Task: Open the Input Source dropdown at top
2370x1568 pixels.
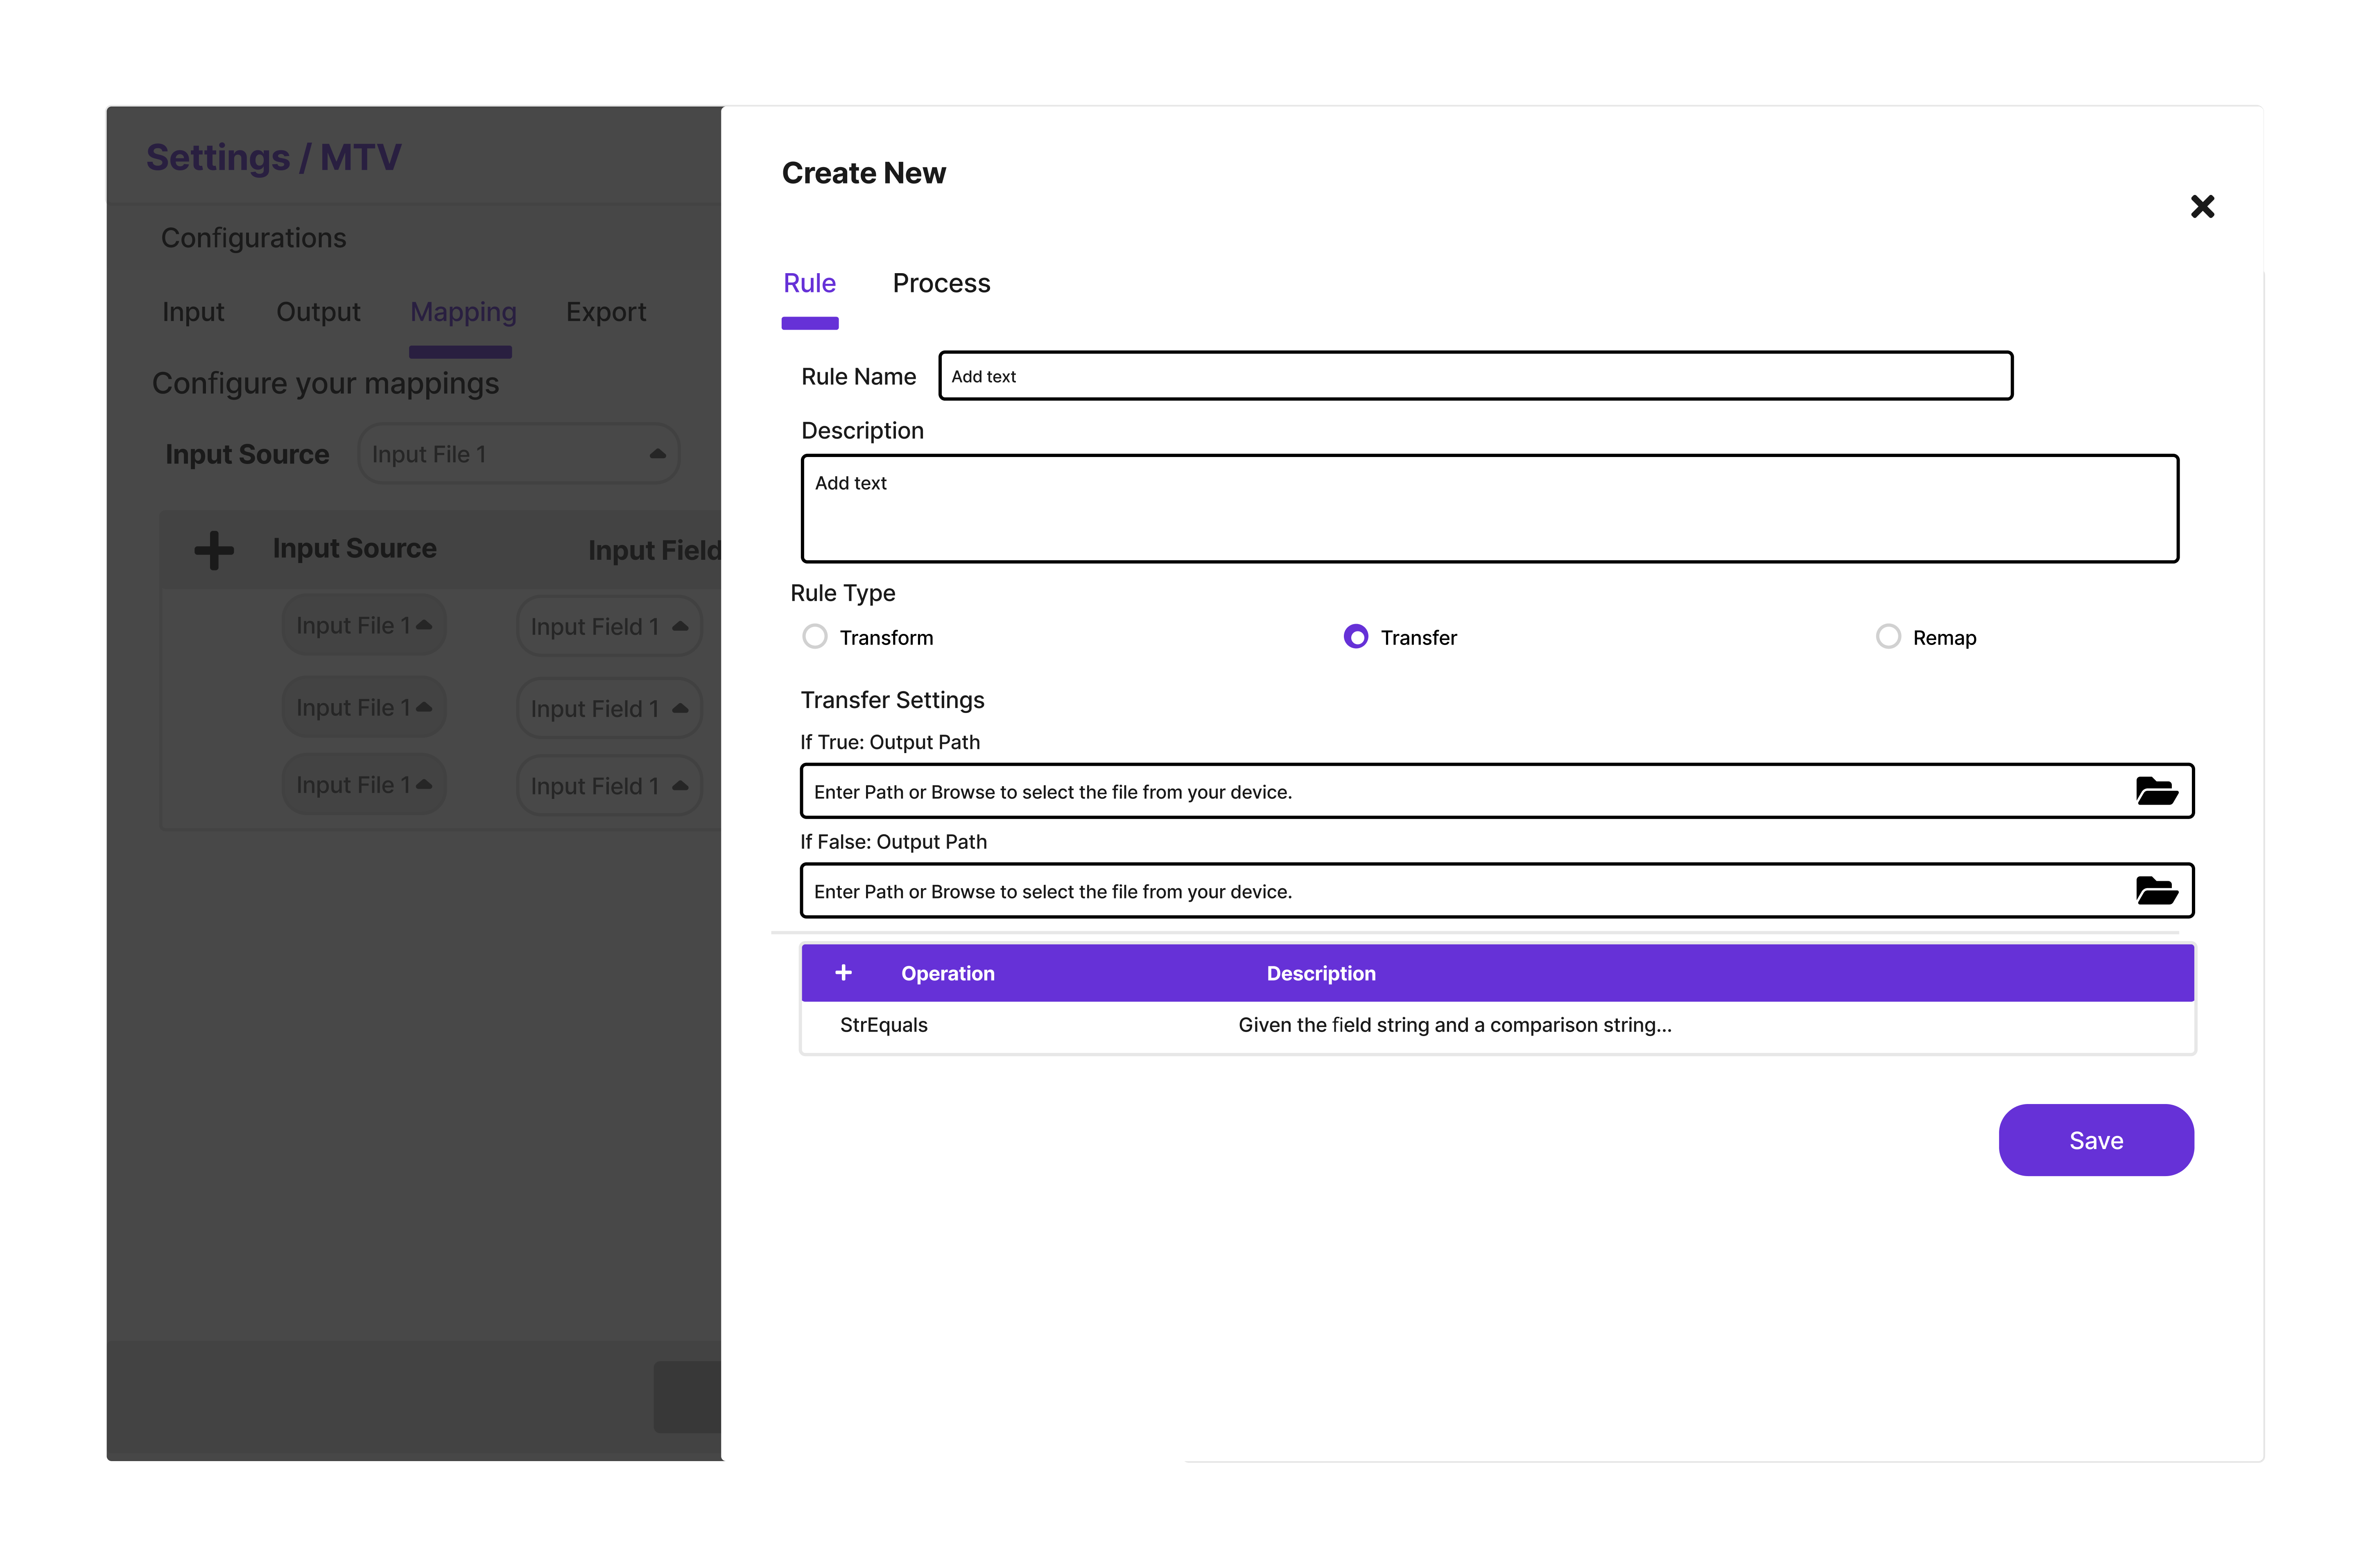Action: click(519, 454)
